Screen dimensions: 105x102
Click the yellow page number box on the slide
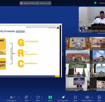(x=57, y=76)
